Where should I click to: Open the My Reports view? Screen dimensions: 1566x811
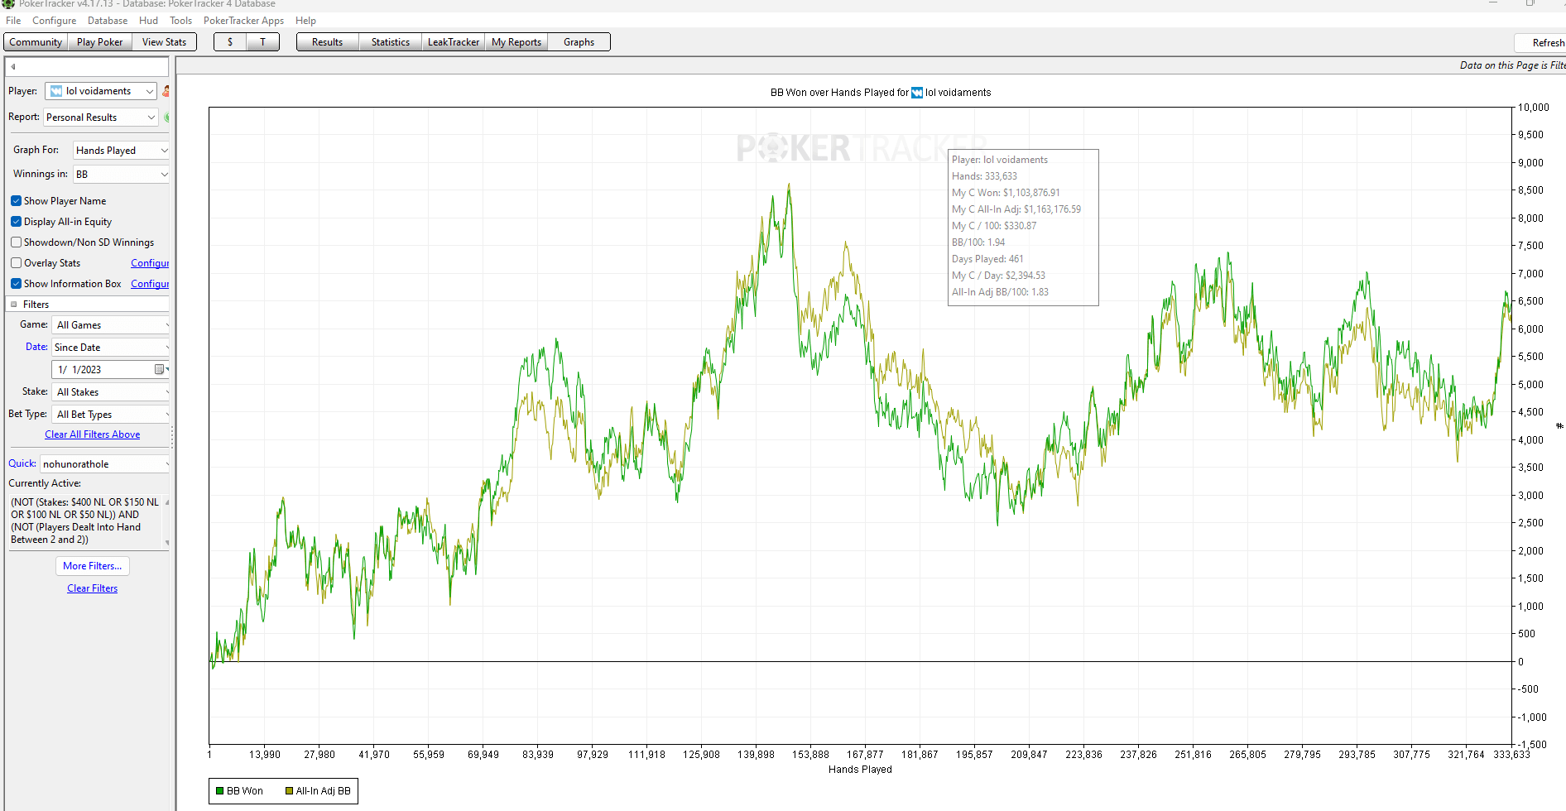coord(516,42)
